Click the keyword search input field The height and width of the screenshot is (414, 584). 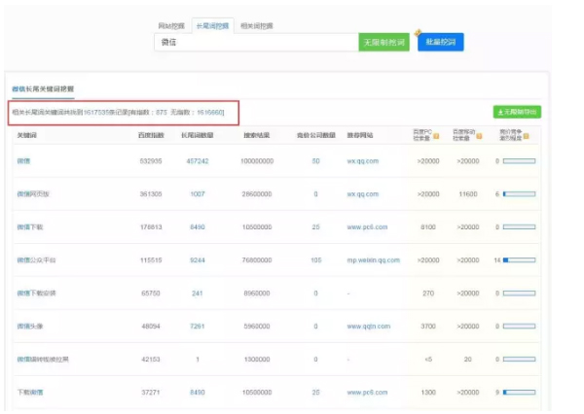click(x=255, y=43)
